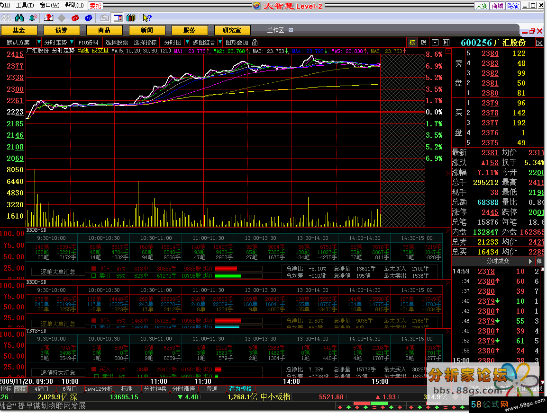Click the chart question-mark help icon

click(x=48, y=18)
